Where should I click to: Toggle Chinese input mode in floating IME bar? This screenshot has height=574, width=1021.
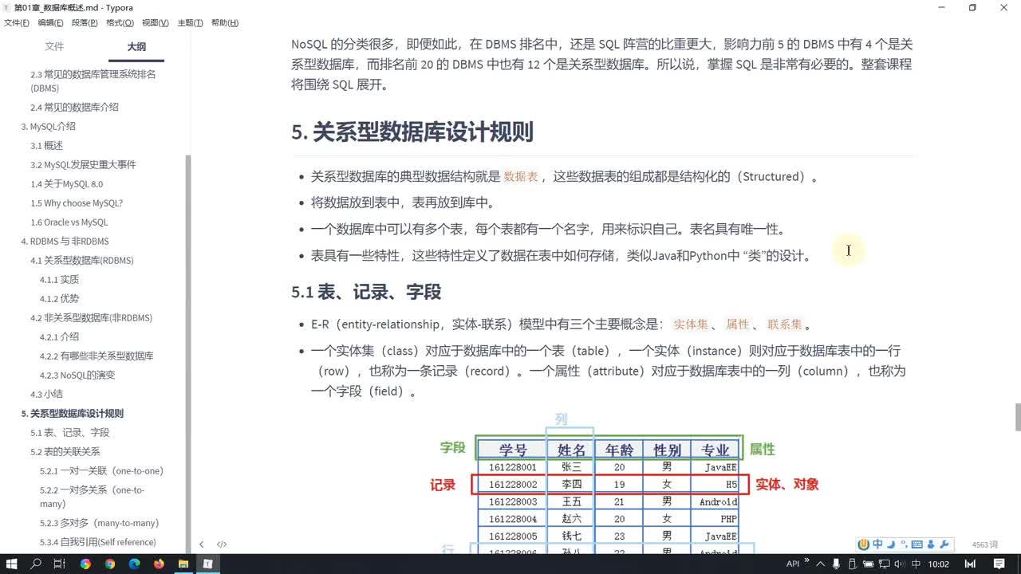pos(877,545)
